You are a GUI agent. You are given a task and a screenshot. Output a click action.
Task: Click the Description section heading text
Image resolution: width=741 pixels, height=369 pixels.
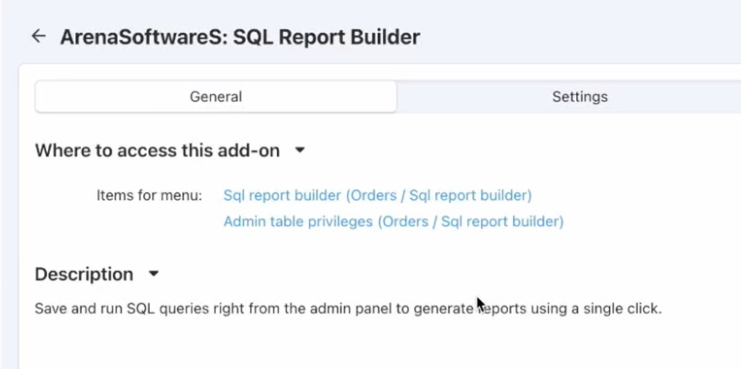pyautogui.click(x=84, y=274)
